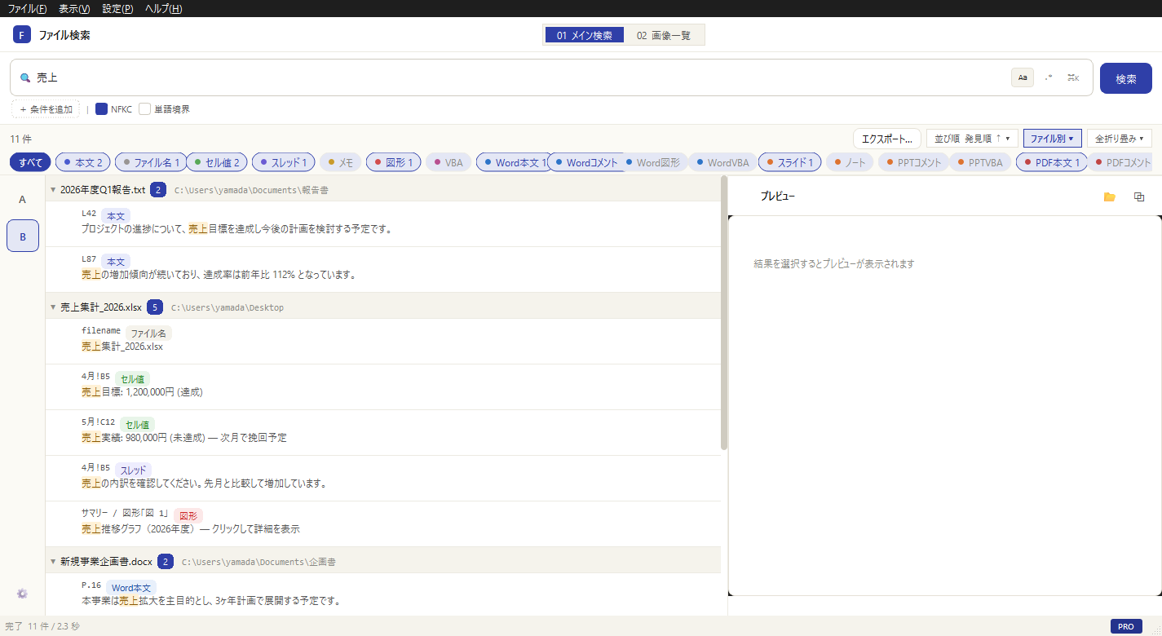Click the copy icon in preview header
Screen dimensions: 1162x636
(x=1139, y=197)
